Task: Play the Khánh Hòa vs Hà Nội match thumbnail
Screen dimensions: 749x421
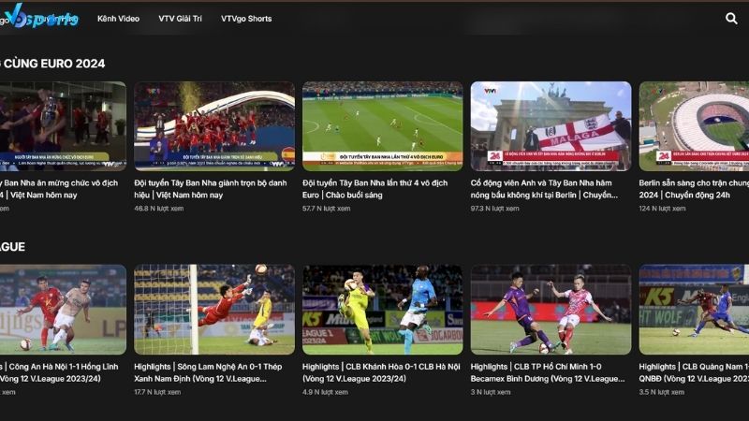Action: coord(383,310)
